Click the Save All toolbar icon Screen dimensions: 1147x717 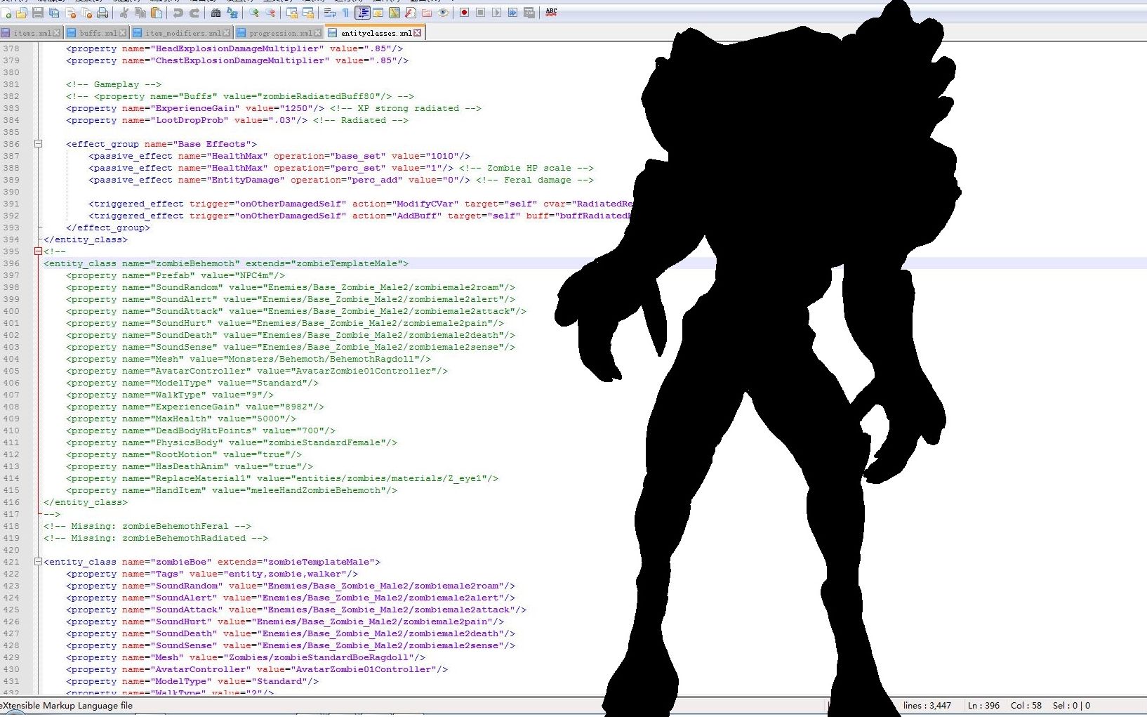[x=54, y=13]
